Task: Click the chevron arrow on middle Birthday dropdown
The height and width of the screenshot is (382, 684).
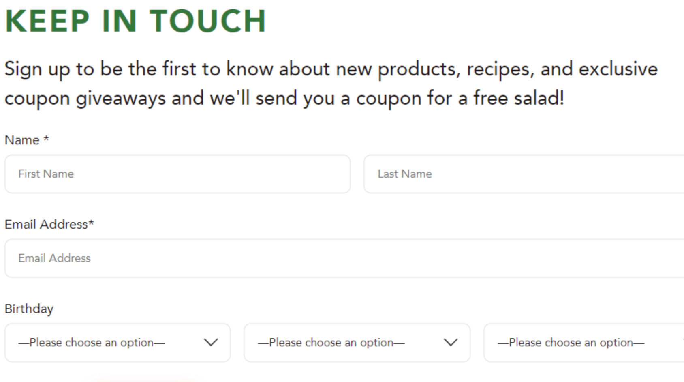Action: pyautogui.click(x=451, y=343)
